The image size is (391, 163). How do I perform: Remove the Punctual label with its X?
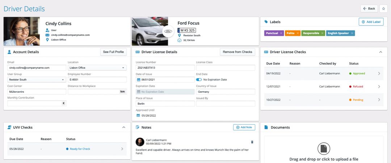pyautogui.click(x=281, y=33)
